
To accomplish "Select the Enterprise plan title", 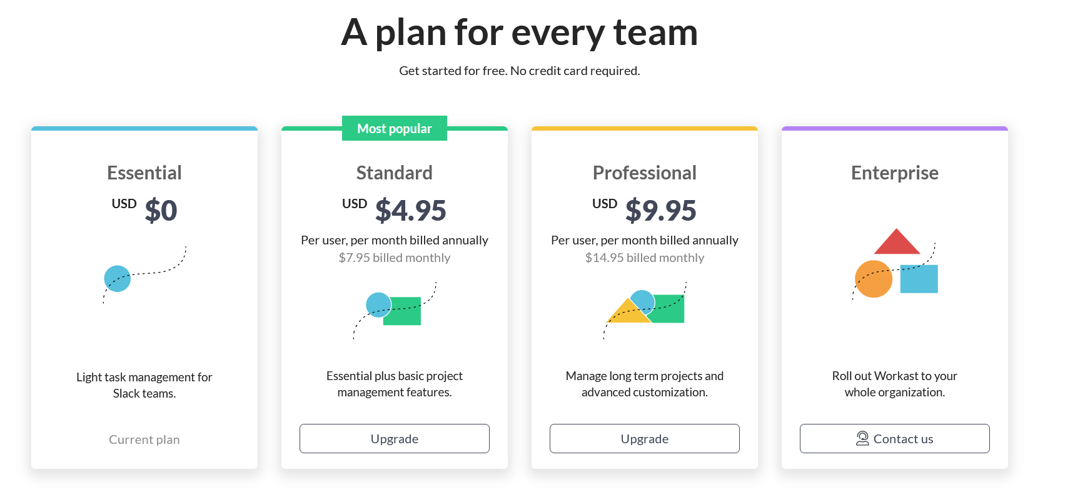I will [894, 173].
